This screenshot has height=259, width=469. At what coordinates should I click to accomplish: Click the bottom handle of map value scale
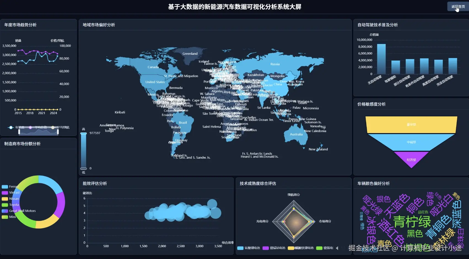83,169
